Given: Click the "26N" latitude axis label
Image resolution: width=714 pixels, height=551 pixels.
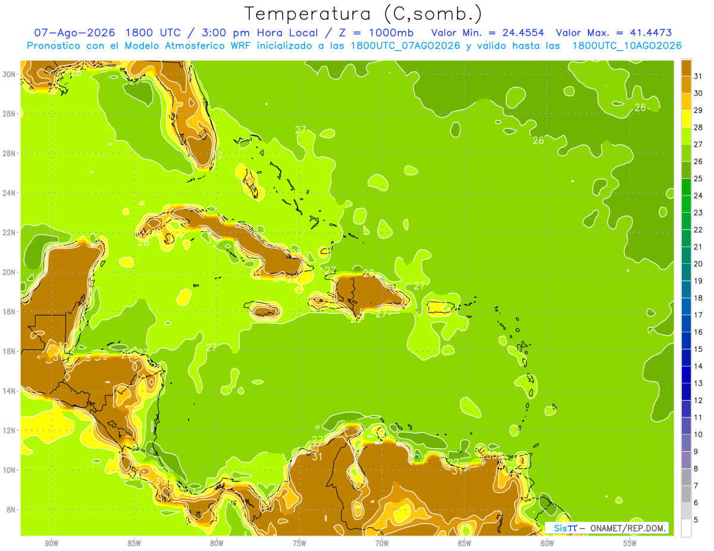Looking at the screenshot, I should [8, 153].
